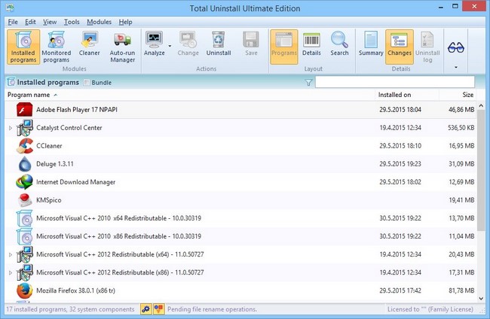Toggle the Changes details view
This screenshot has height=319, width=490.
(400, 44)
